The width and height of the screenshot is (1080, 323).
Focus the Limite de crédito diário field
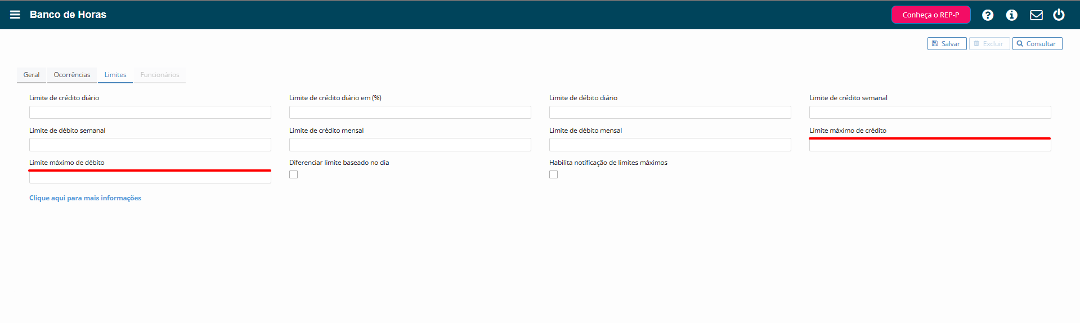(150, 112)
